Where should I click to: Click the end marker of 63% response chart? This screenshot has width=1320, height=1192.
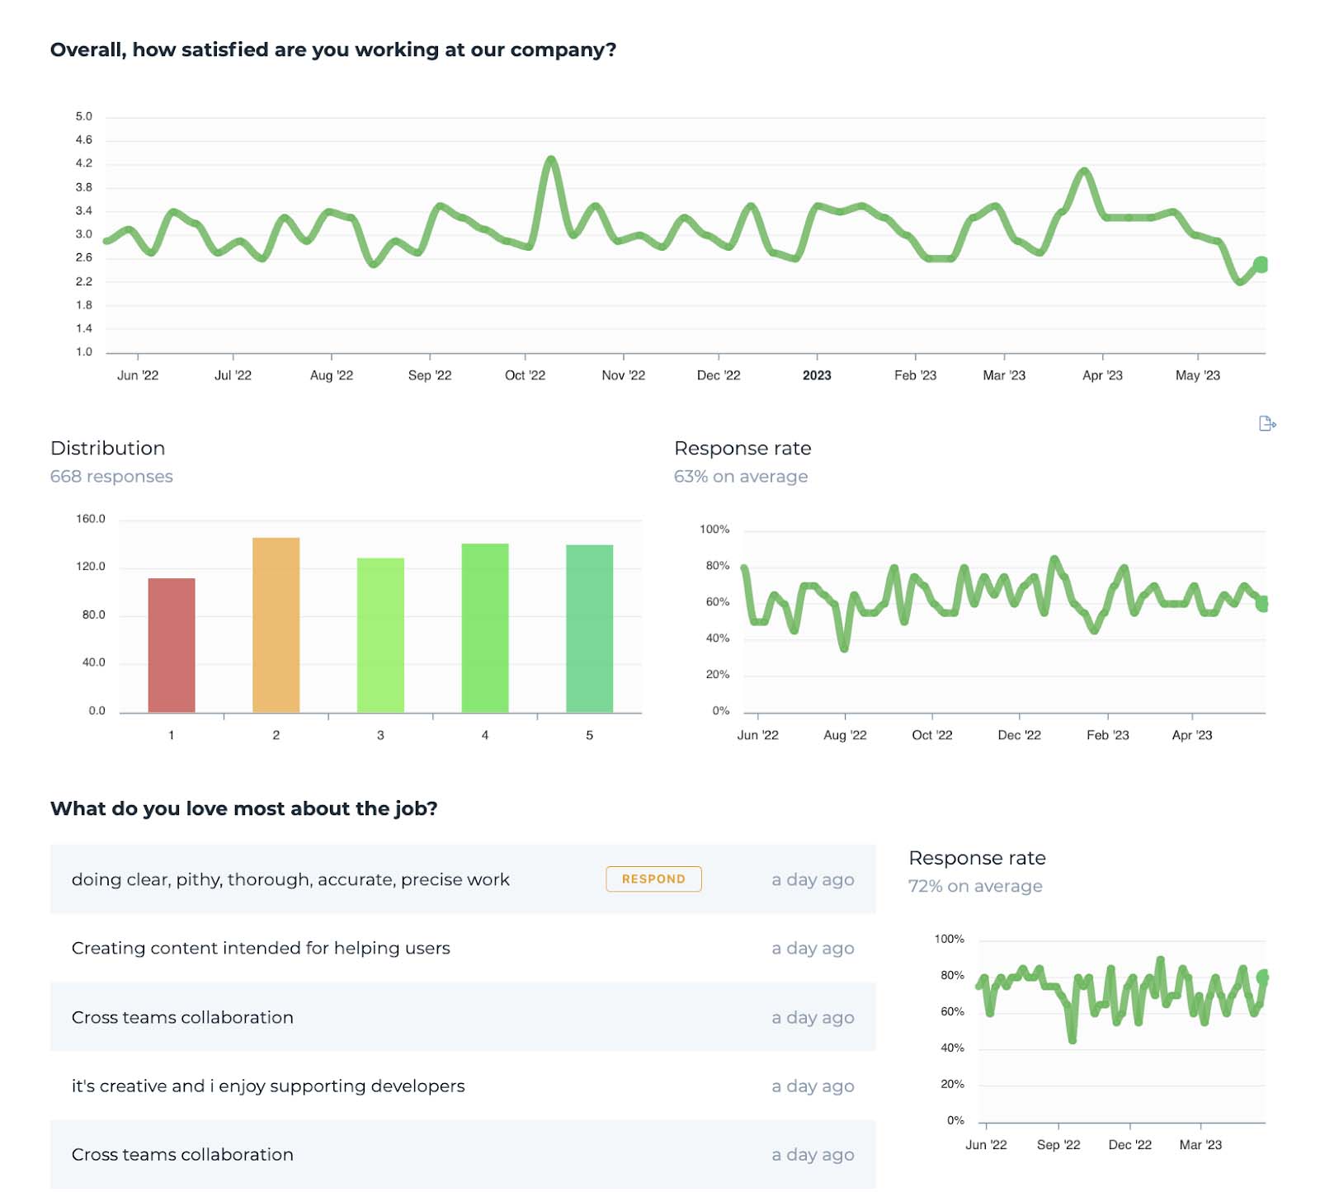click(1262, 604)
